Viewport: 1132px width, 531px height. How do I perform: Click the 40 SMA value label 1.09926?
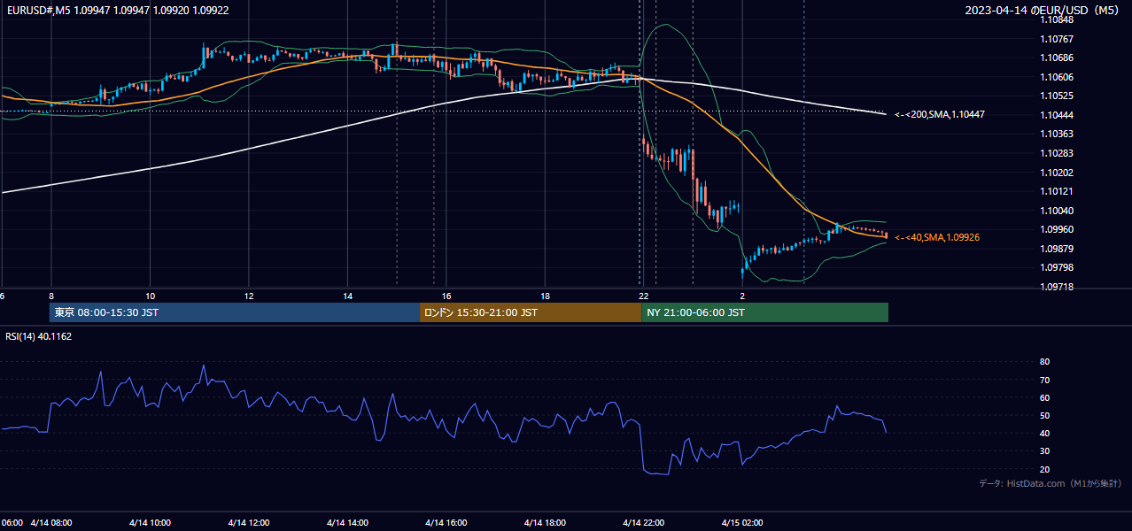click(937, 237)
